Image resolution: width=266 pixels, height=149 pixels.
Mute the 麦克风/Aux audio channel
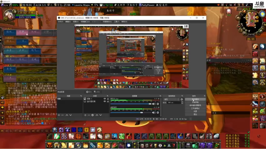[x=154, y=104]
